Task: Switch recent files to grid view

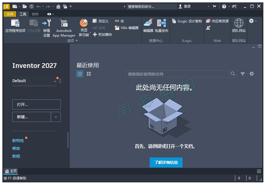Action: [x=89, y=74]
